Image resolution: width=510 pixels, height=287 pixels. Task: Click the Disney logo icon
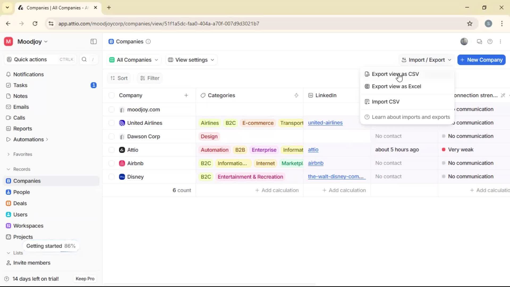tap(122, 177)
